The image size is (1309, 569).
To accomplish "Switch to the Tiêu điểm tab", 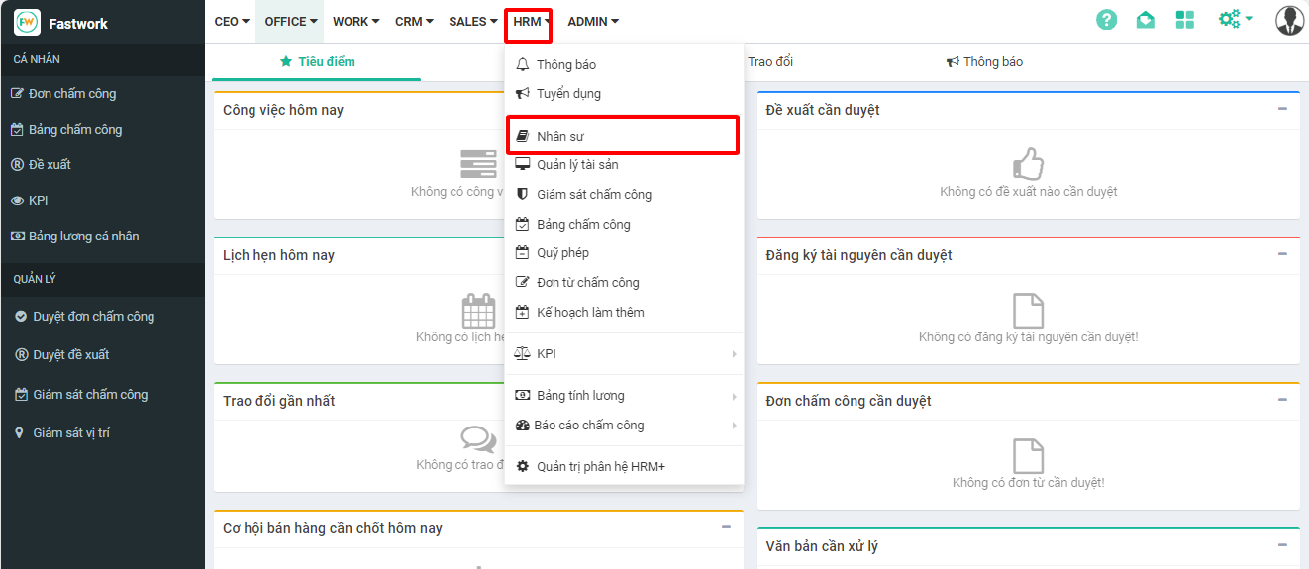I will click(x=317, y=62).
